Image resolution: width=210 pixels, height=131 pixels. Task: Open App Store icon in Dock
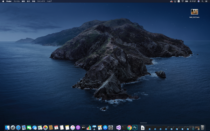click(105, 128)
